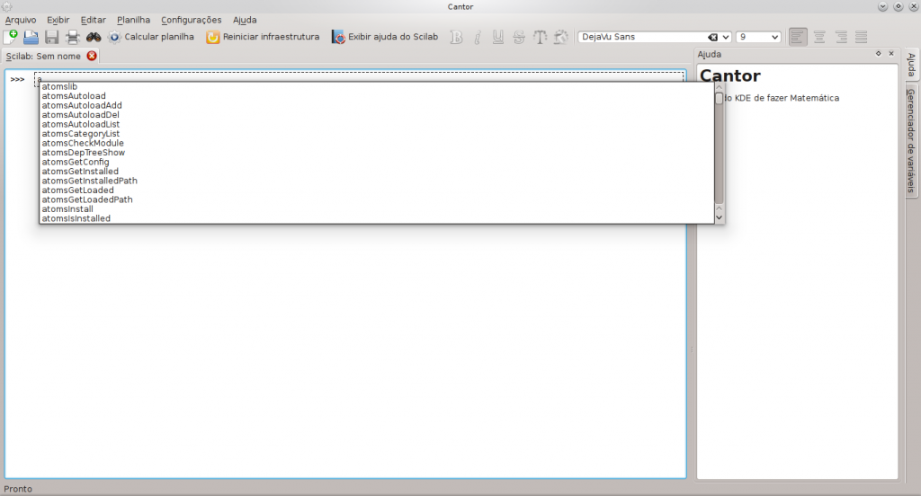This screenshot has height=496, width=921.
Task: Choose atomsInstall completion entry
Action: (377, 209)
